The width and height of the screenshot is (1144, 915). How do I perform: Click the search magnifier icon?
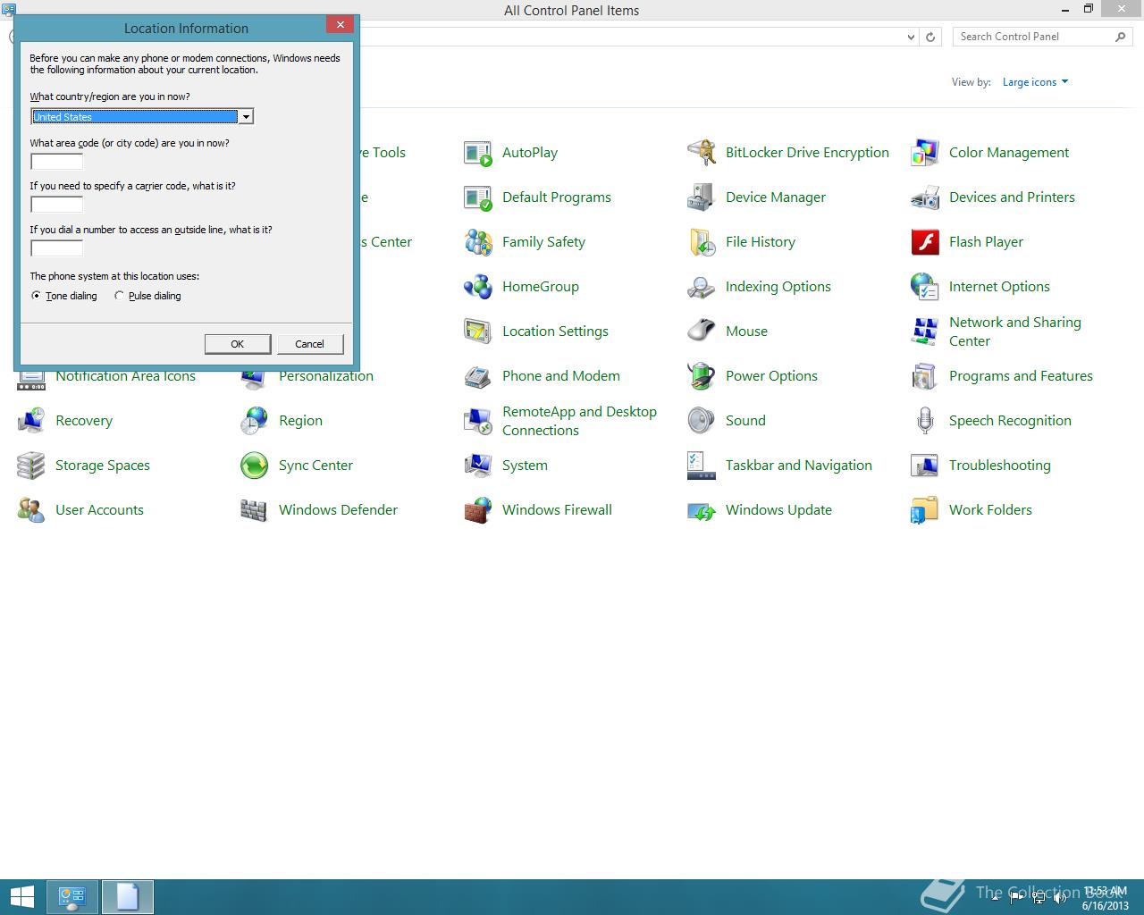pyautogui.click(x=1121, y=37)
